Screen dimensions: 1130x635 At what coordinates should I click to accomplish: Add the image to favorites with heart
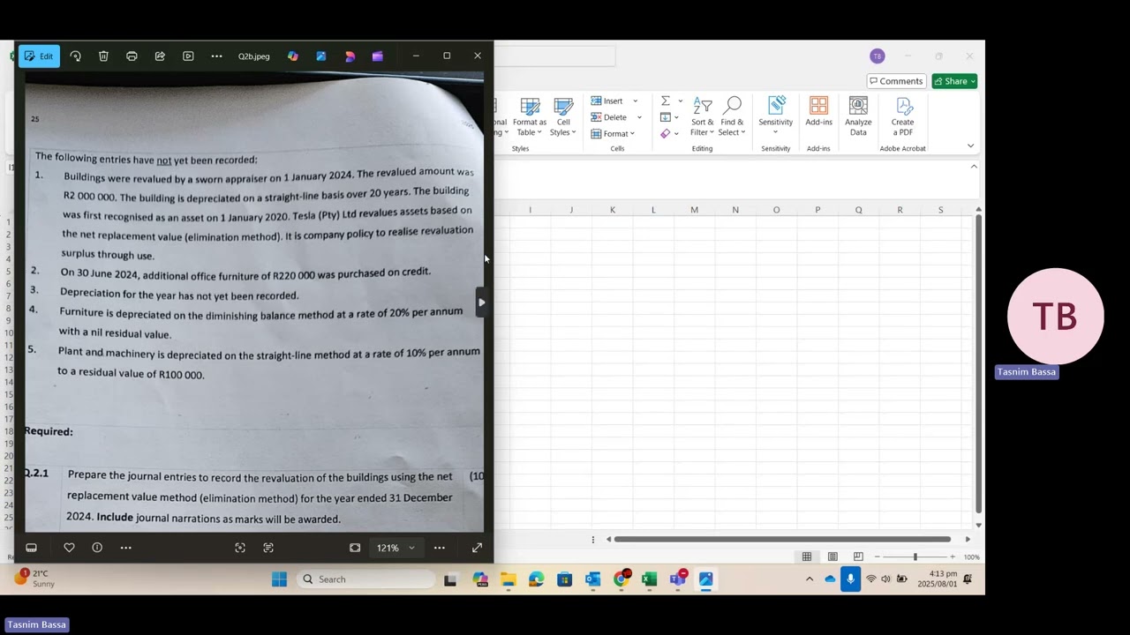coord(69,548)
